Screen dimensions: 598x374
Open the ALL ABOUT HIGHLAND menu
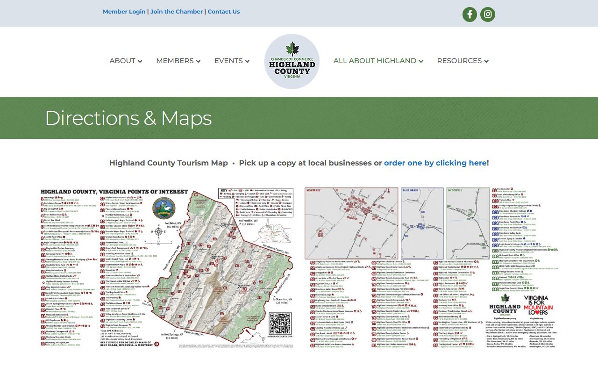(378, 61)
